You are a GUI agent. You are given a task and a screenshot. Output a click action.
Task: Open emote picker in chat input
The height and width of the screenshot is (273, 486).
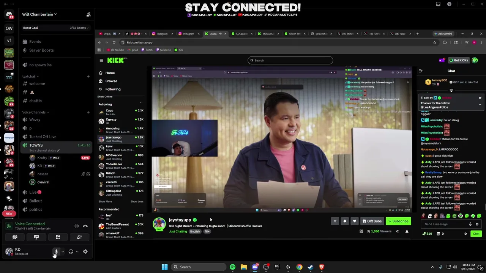click(477, 224)
